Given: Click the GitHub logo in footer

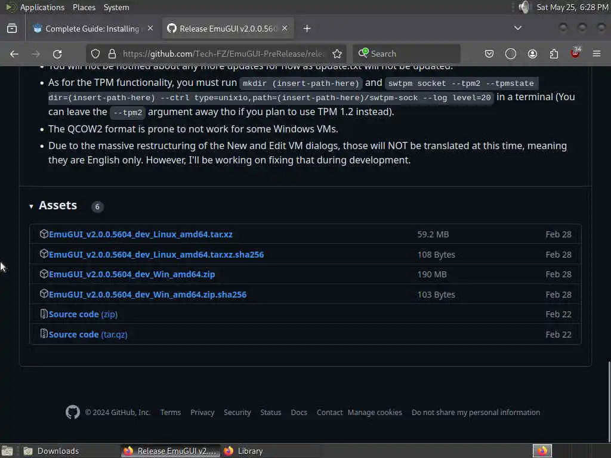Looking at the screenshot, I should 72,412.
